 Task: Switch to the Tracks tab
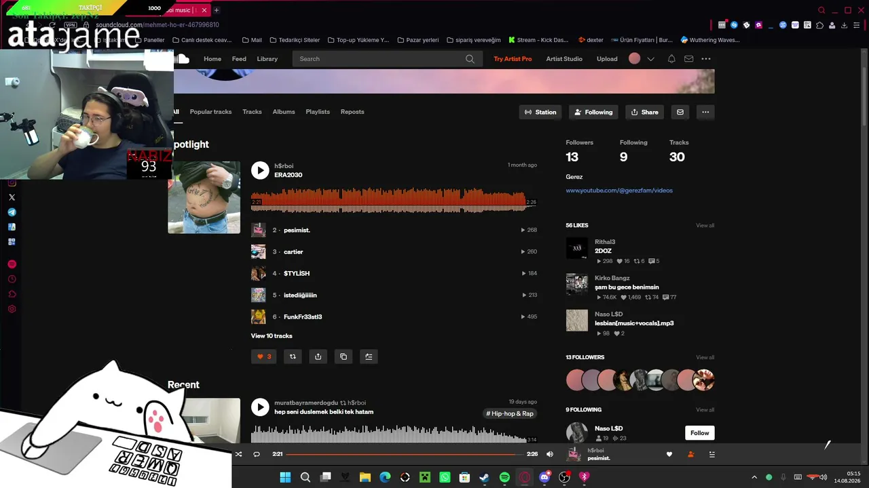pyautogui.click(x=252, y=112)
